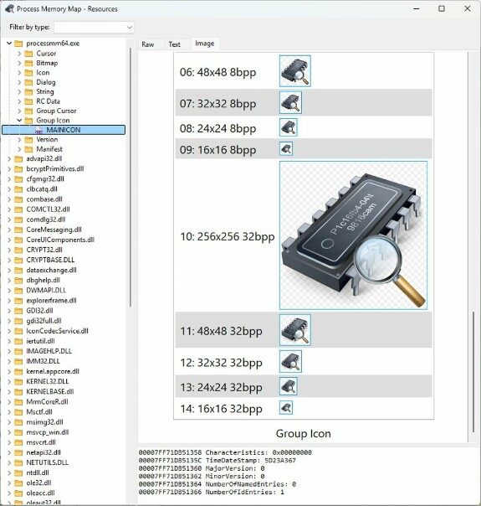Open the Filter by type dropdown
This screenshot has height=506, width=481.
pos(94,28)
